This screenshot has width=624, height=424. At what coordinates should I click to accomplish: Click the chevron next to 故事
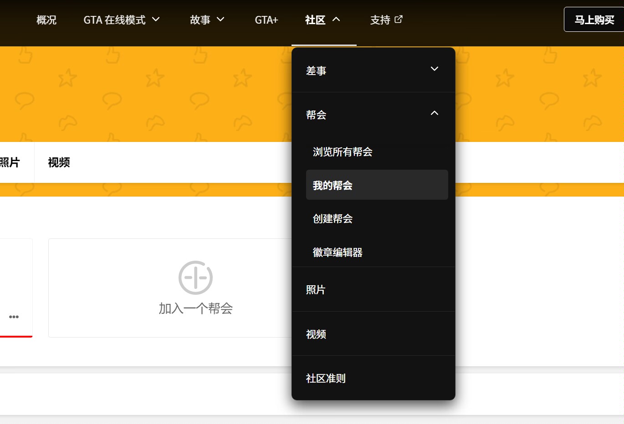pos(220,20)
